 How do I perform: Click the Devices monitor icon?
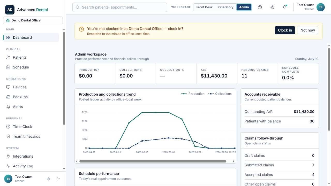click(8, 87)
